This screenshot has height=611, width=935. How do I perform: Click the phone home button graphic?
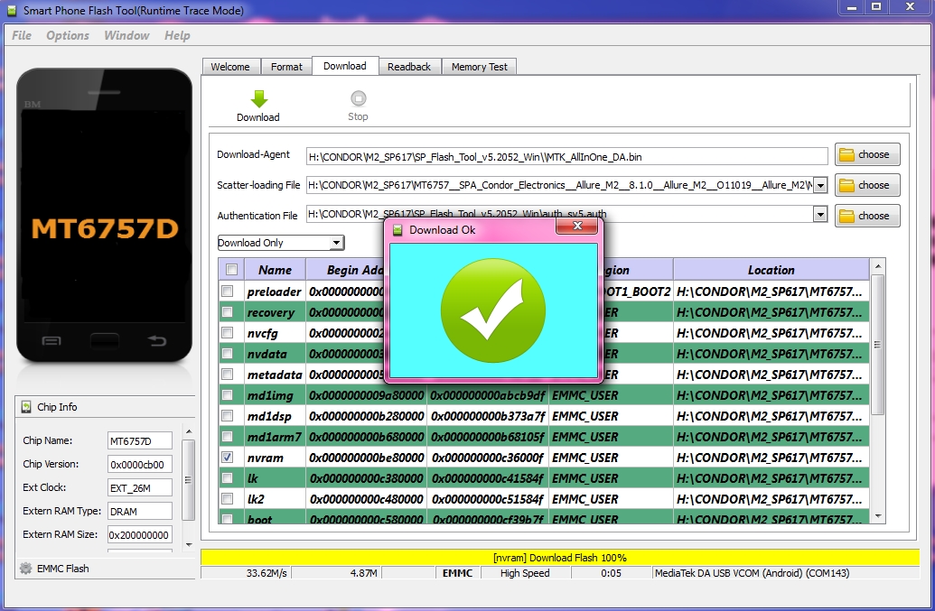click(x=105, y=341)
